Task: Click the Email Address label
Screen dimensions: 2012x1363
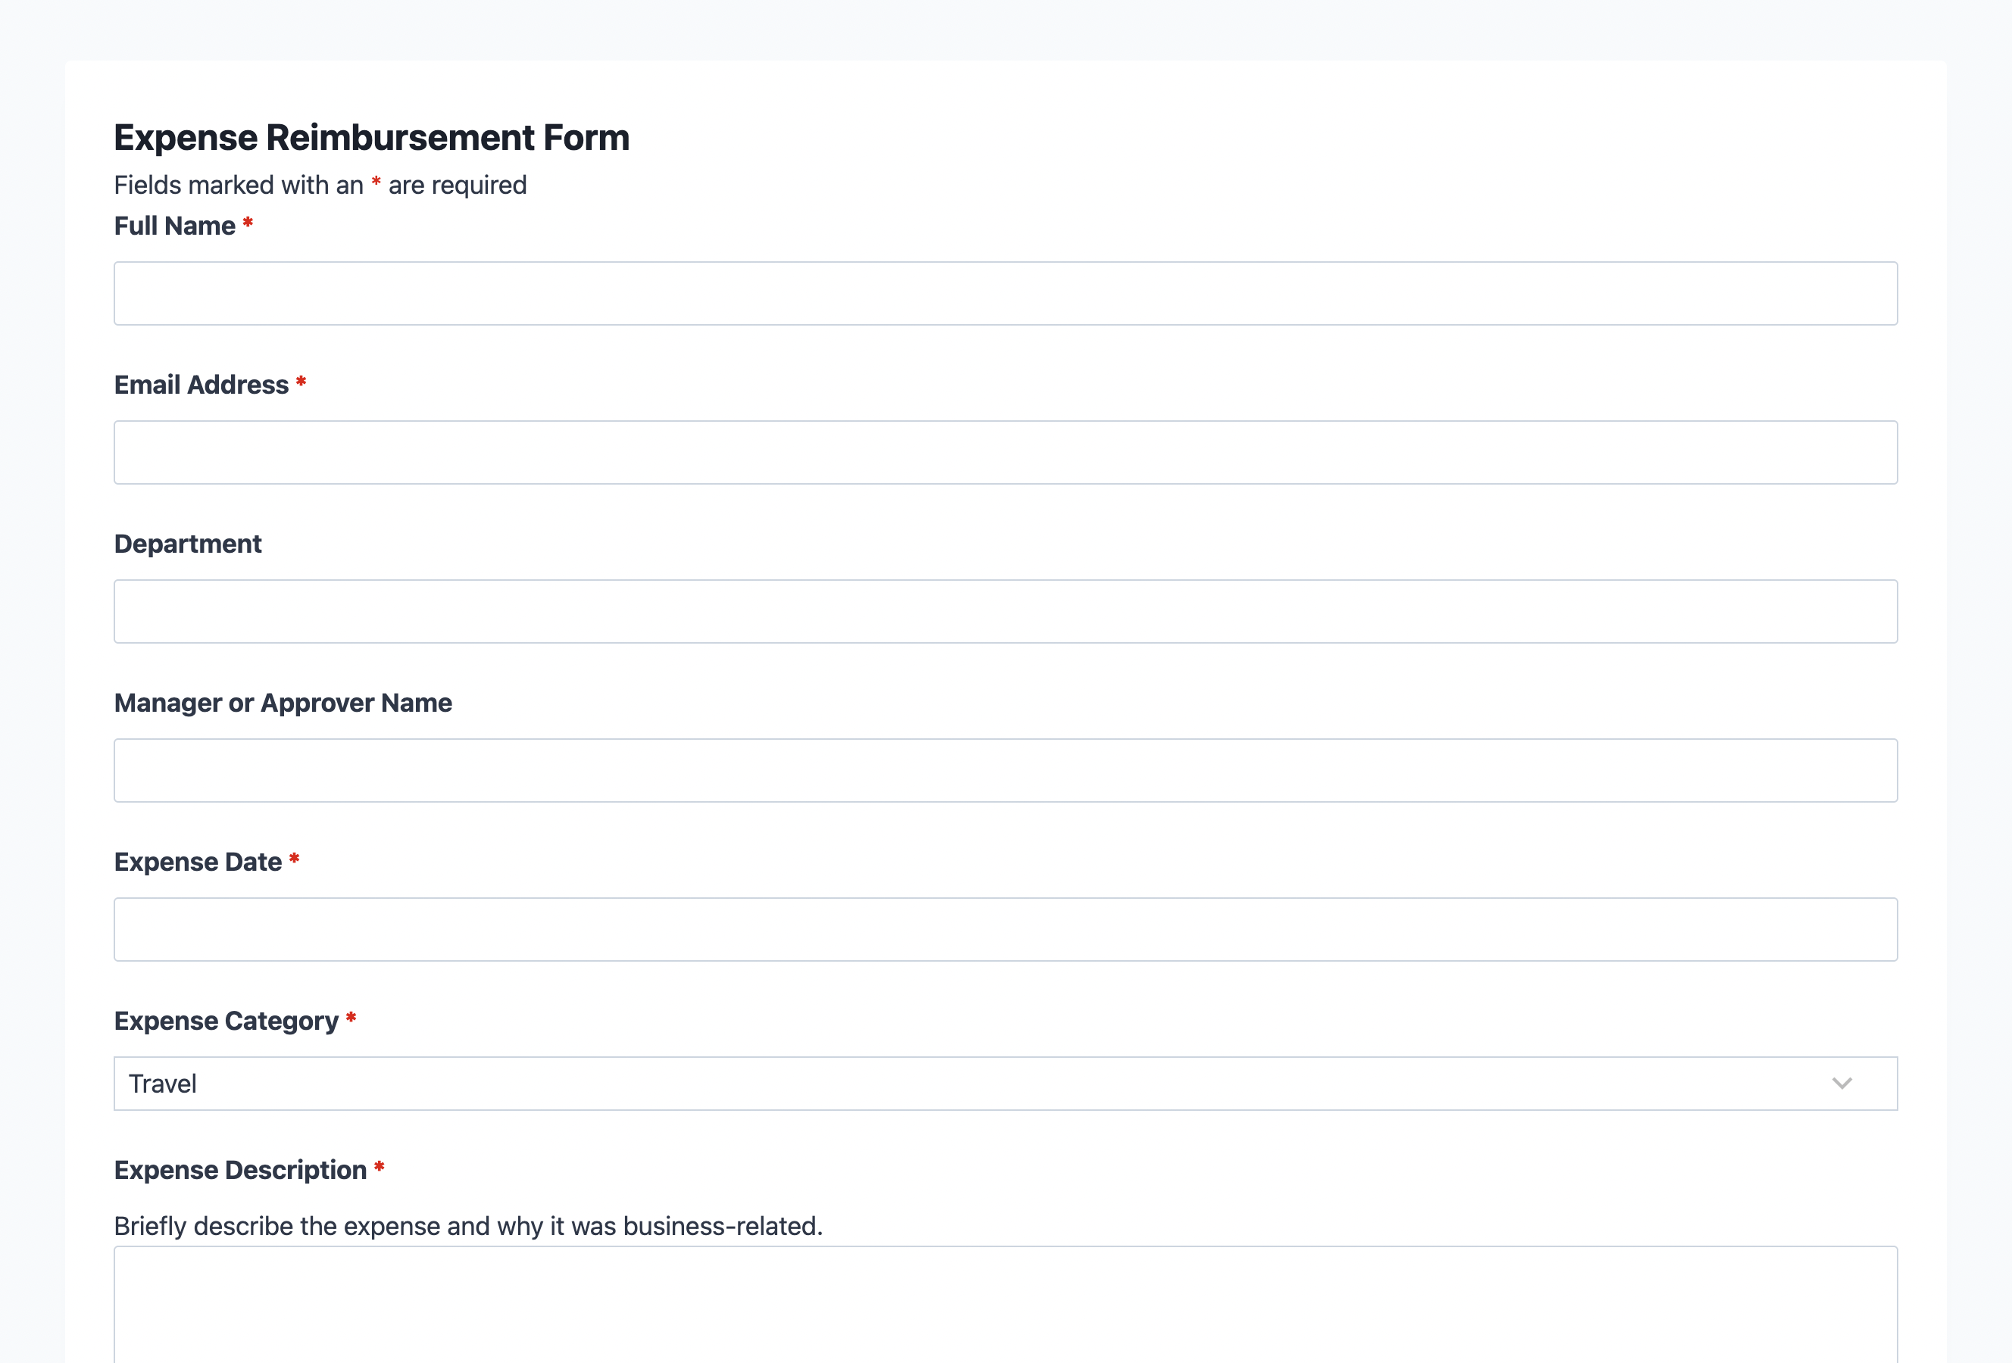Action: 201,385
